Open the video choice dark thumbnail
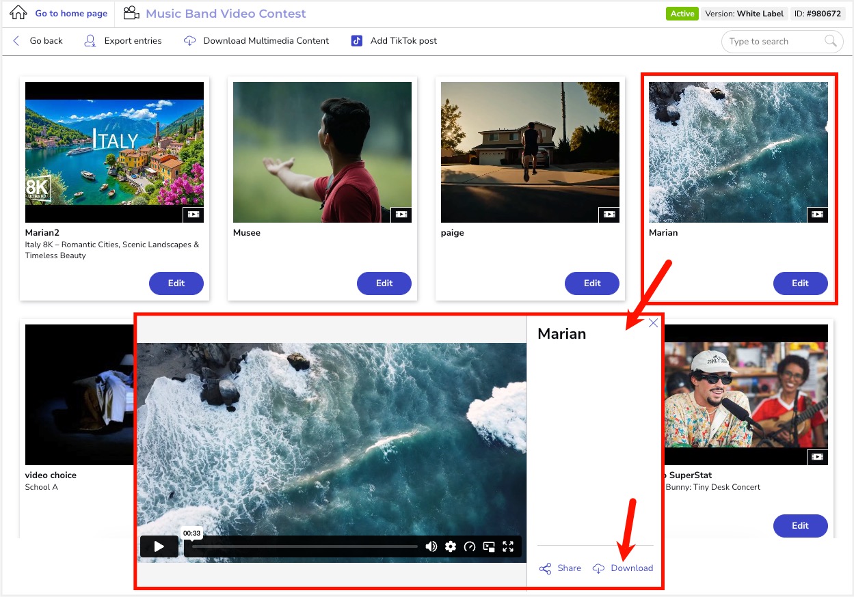Image resolution: width=854 pixels, height=597 pixels. pyautogui.click(x=80, y=395)
